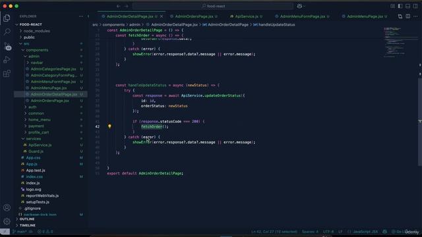Open App.test.js file
Image resolution: width=422 pixels, height=237 pixels.
36,171
